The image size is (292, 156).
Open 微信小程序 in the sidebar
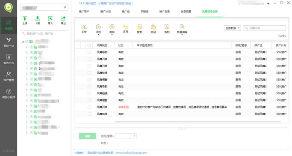pyautogui.click(x=9, y=94)
